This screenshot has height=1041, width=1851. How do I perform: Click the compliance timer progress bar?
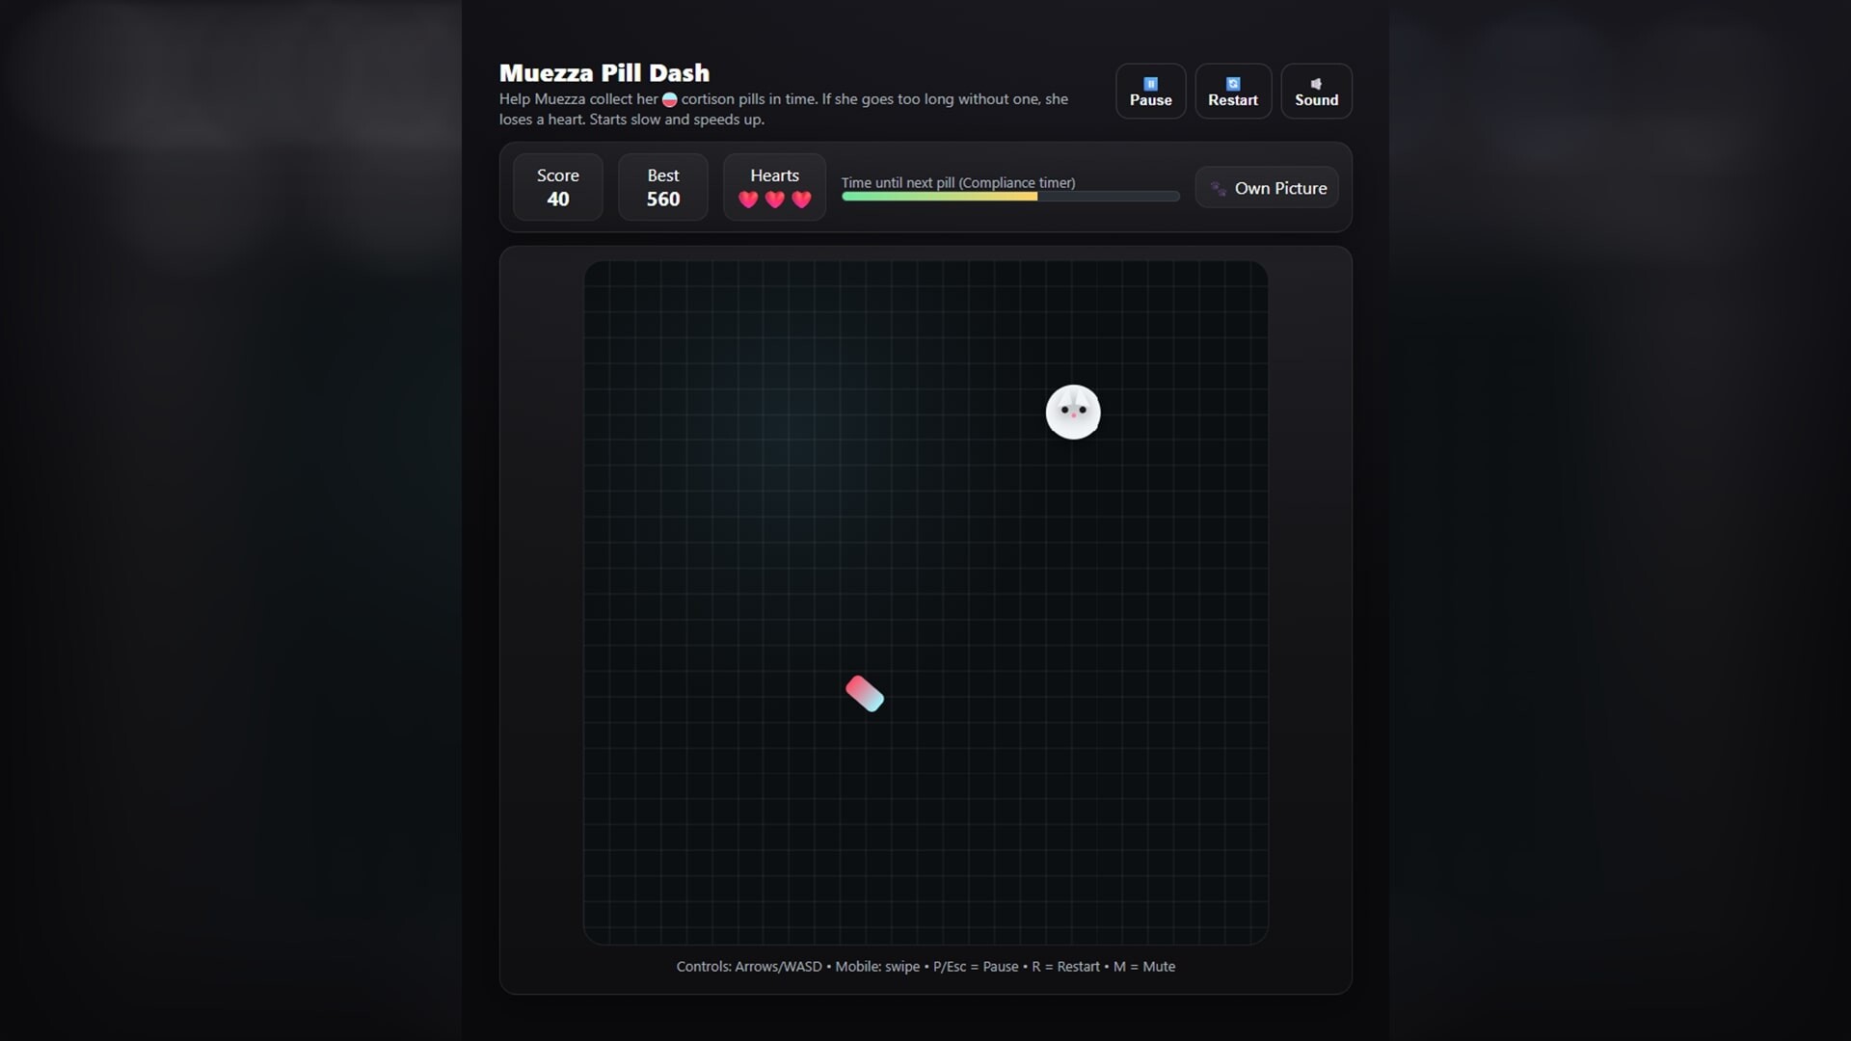pos(1009,197)
